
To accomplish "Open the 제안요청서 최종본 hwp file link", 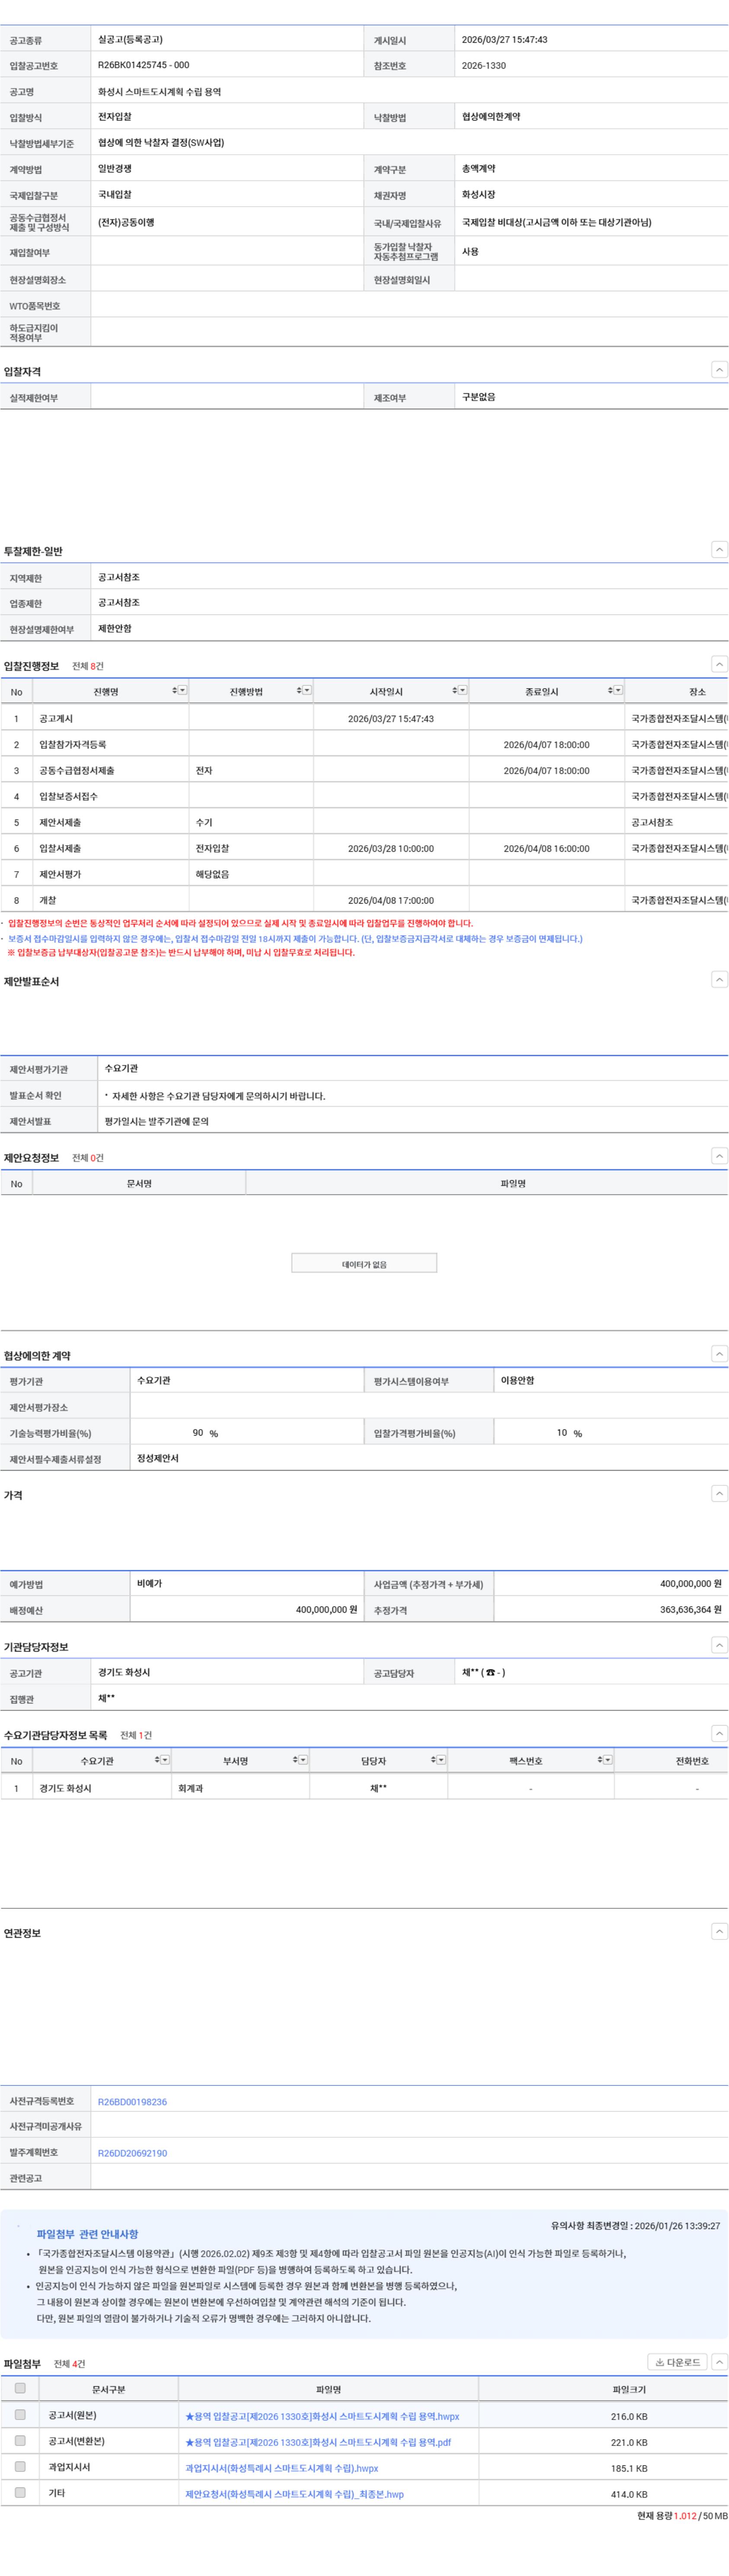I will tap(294, 2494).
